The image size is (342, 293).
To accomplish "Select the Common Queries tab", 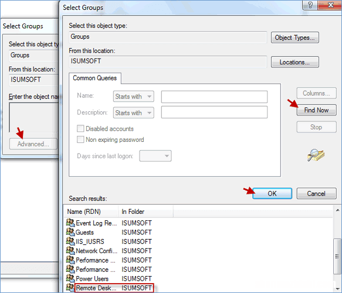I will [95, 78].
